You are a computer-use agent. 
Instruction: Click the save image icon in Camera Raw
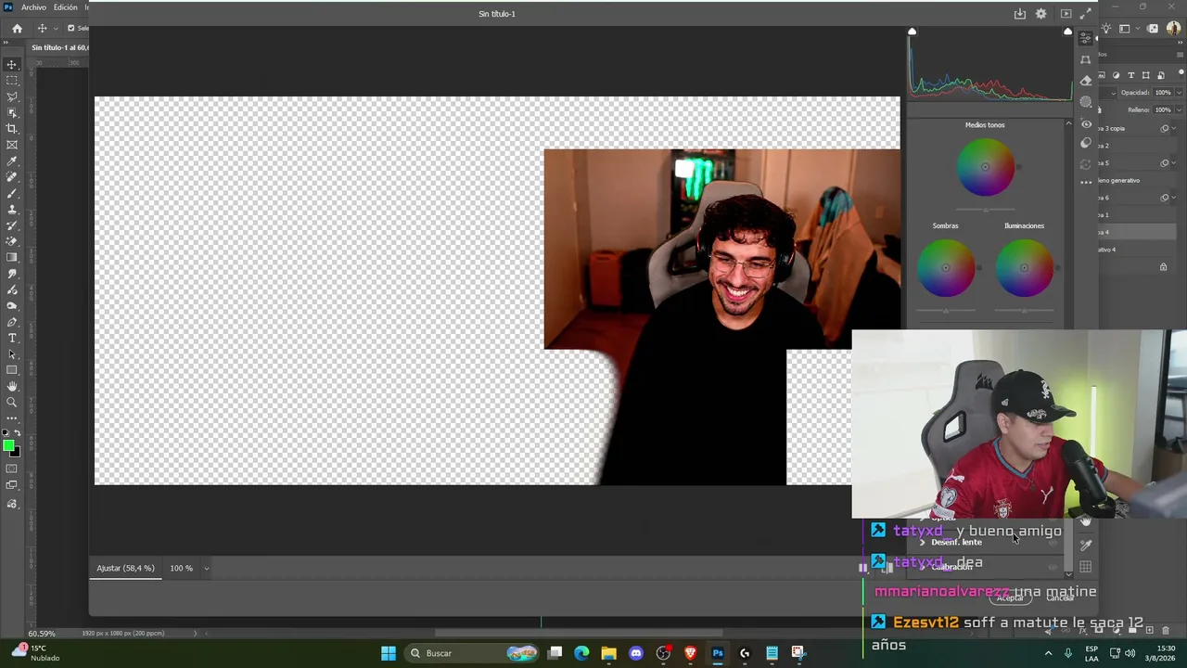1020,14
